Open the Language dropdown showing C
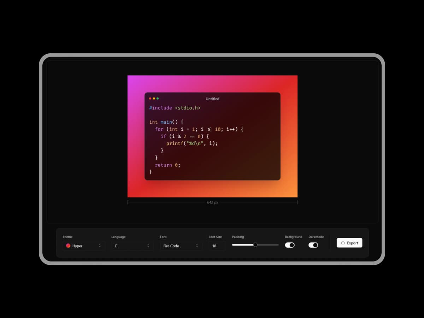This screenshot has height=318, width=424. (x=132, y=246)
